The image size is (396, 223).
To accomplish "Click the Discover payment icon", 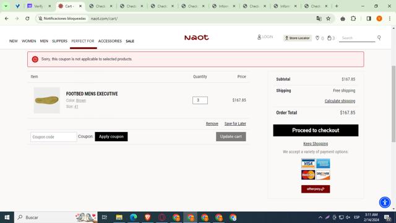I will [x=323, y=175].
